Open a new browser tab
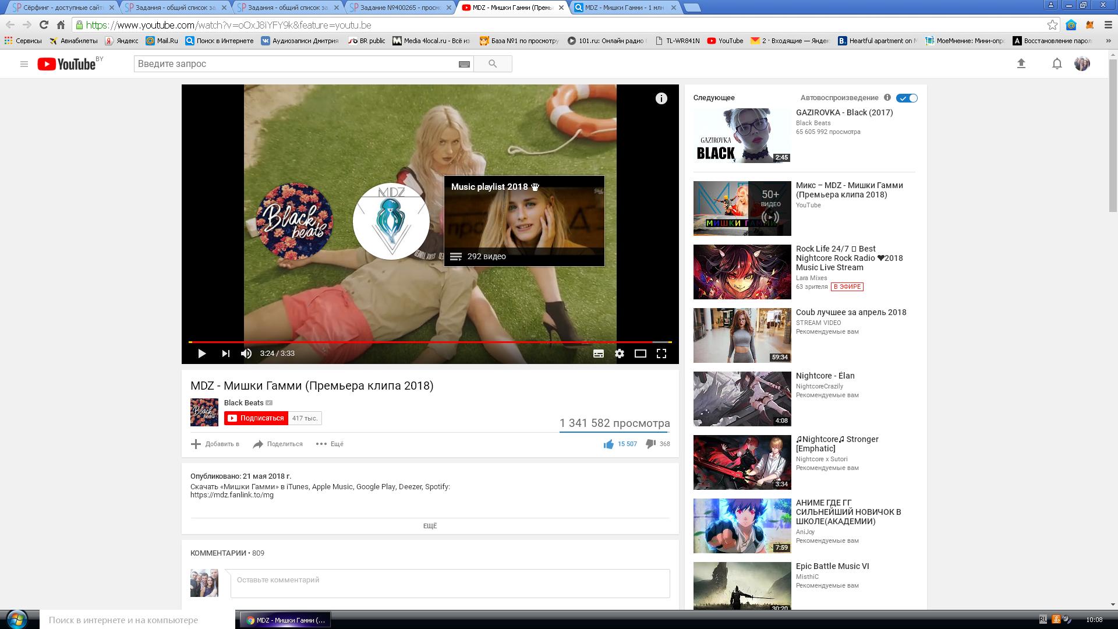Viewport: 1118px width, 629px height. pos(691,8)
